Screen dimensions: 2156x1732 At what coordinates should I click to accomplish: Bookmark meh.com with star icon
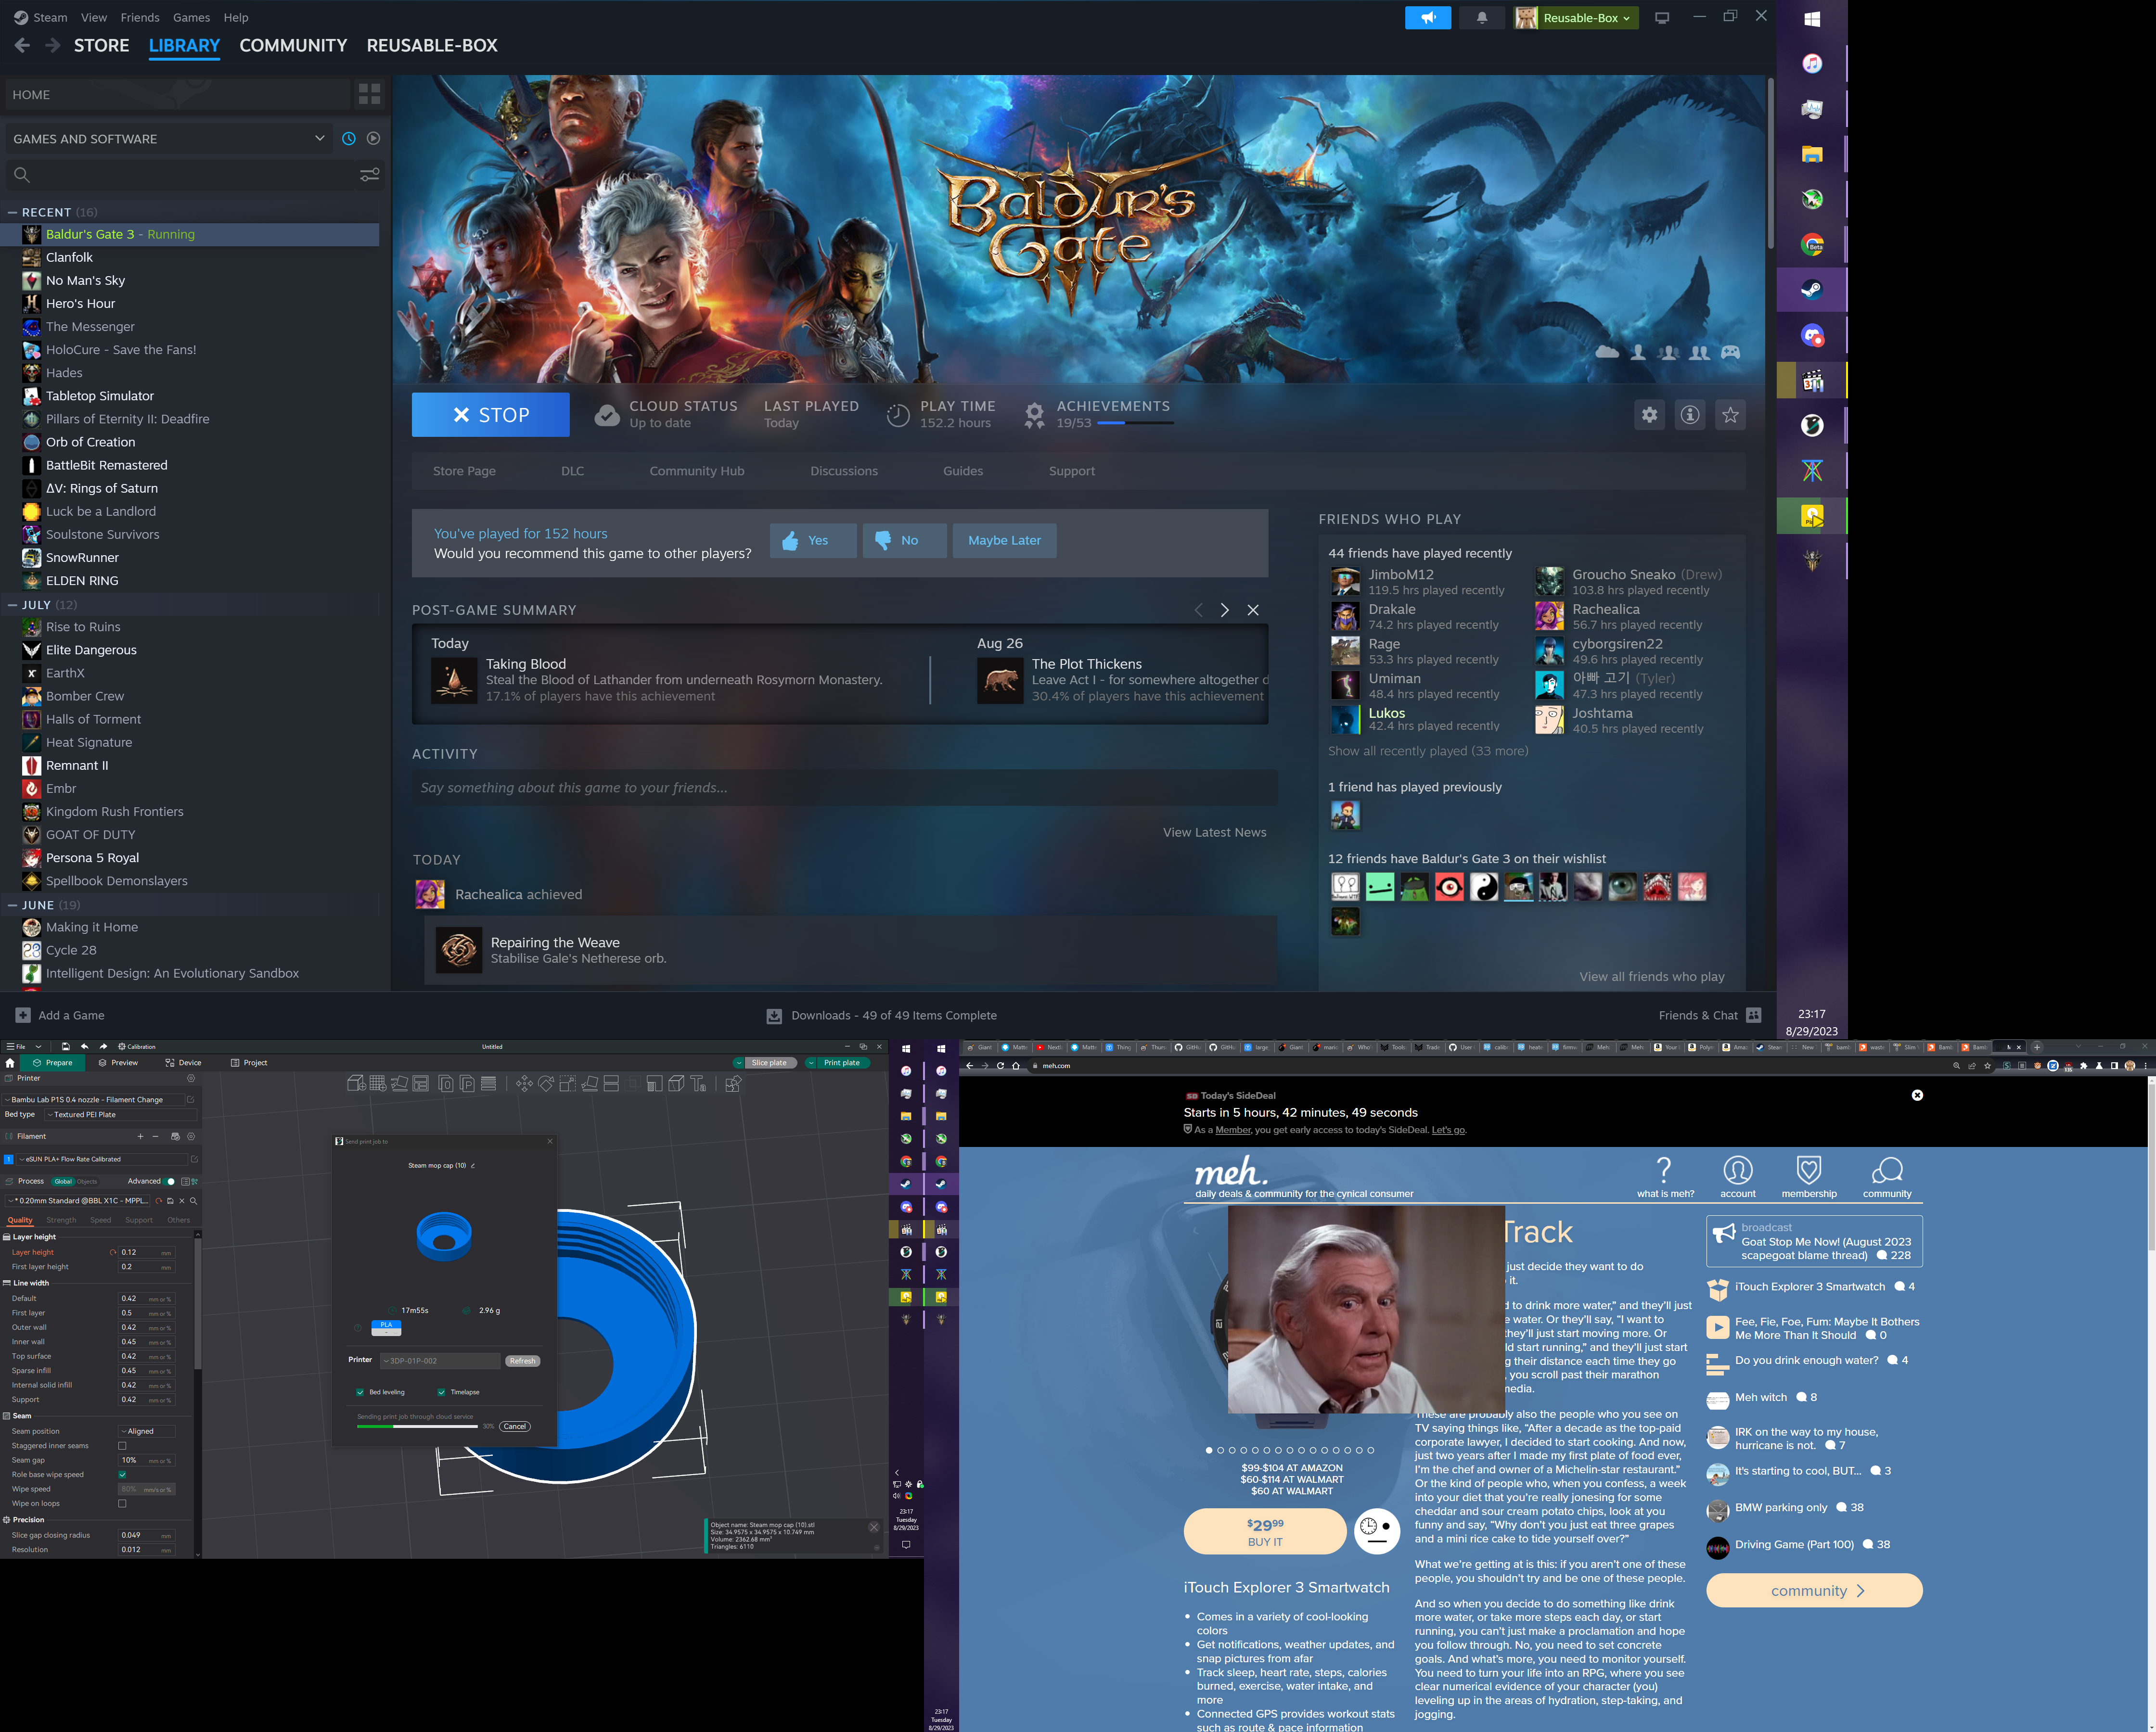pyautogui.click(x=1988, y=1066)
